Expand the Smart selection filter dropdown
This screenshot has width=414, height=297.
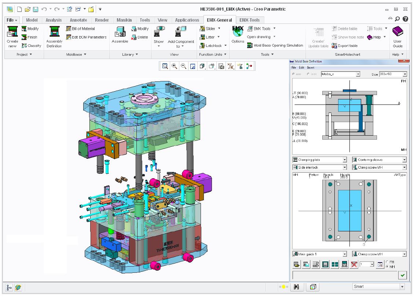402,287
